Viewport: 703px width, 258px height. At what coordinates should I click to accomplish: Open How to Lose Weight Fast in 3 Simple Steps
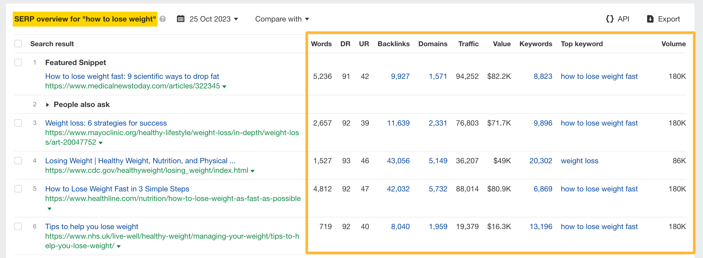pos(117,189)
